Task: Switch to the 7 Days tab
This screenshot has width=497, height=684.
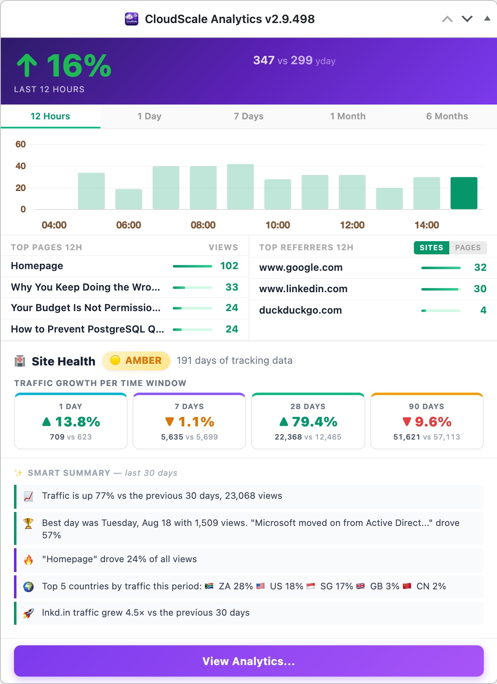Action: 248,116
